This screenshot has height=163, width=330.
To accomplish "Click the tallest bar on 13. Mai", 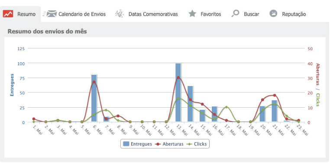I will click(178, 93).
